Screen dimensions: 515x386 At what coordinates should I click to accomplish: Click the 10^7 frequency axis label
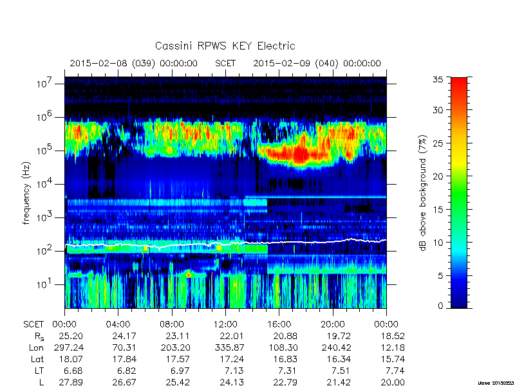[44, 84]
